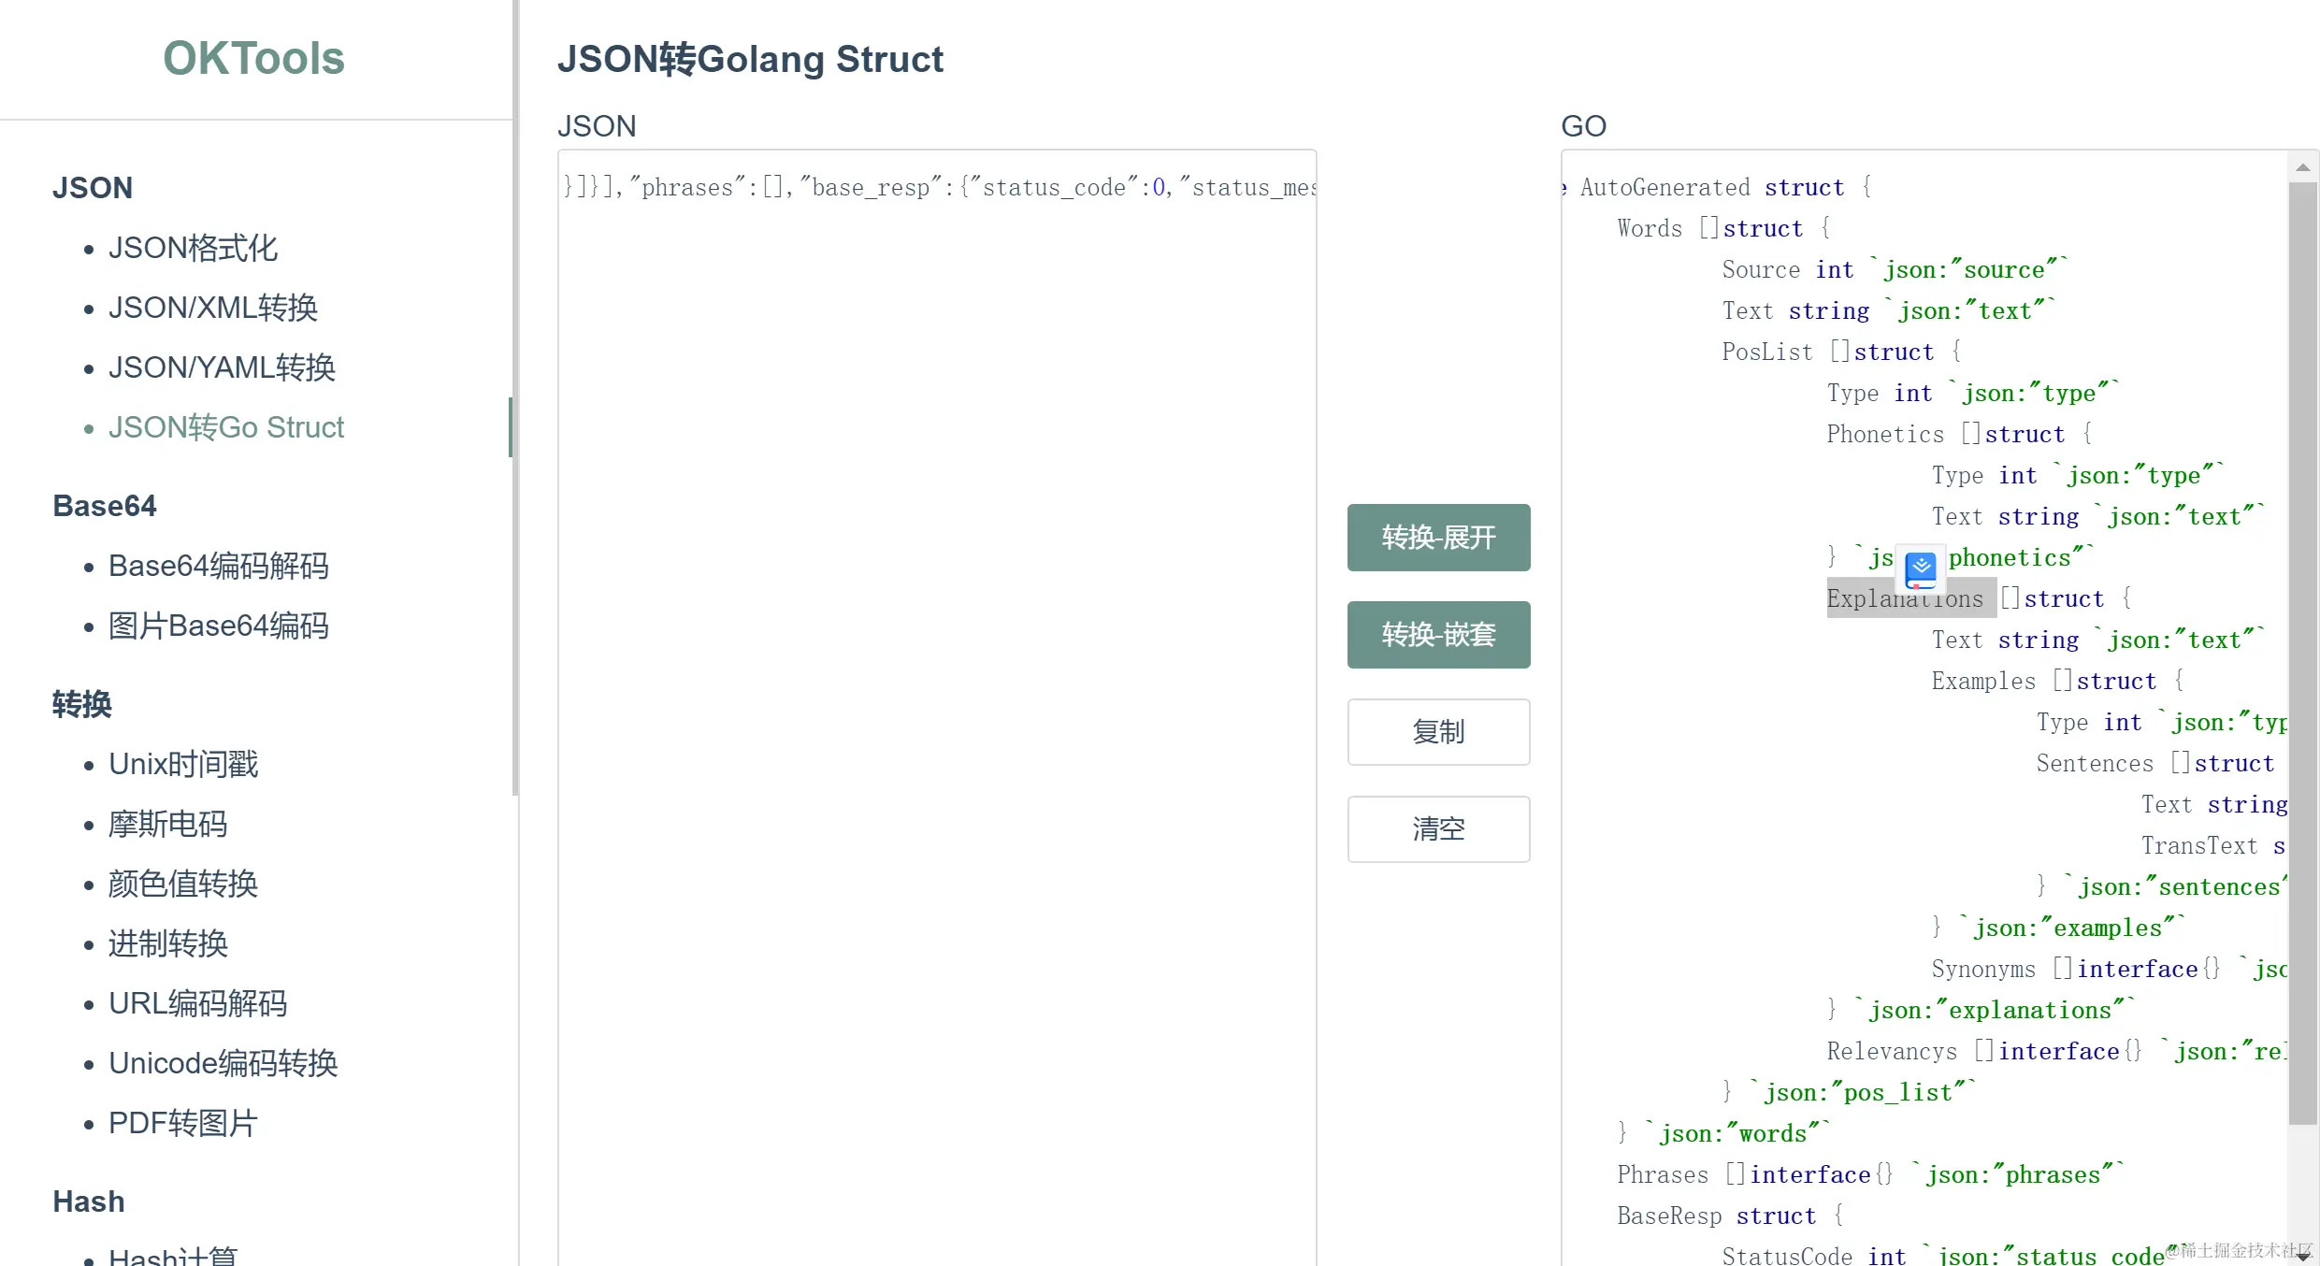
Task: Click the GO panel scroll-down arrow
Action: pos(2302,1256)
